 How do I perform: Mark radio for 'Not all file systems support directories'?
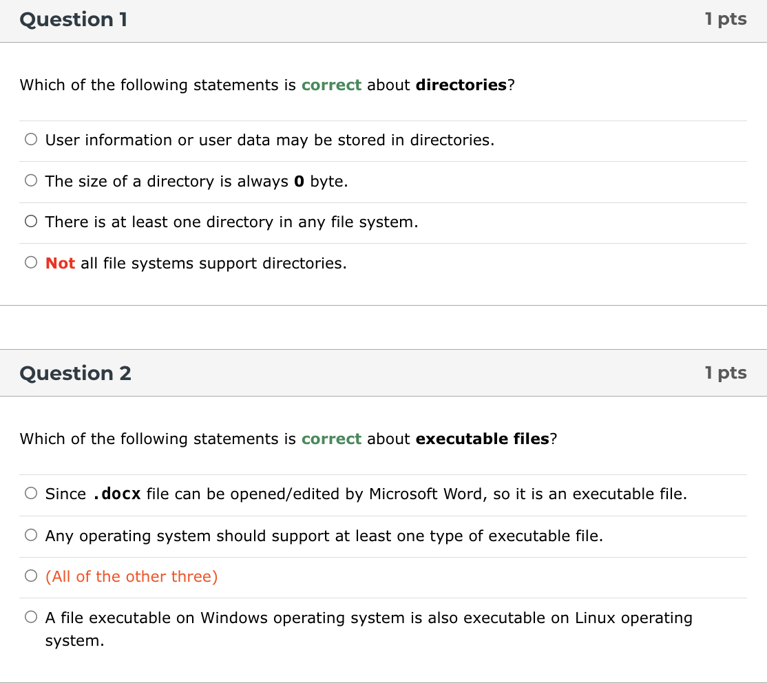pos(31,263)
